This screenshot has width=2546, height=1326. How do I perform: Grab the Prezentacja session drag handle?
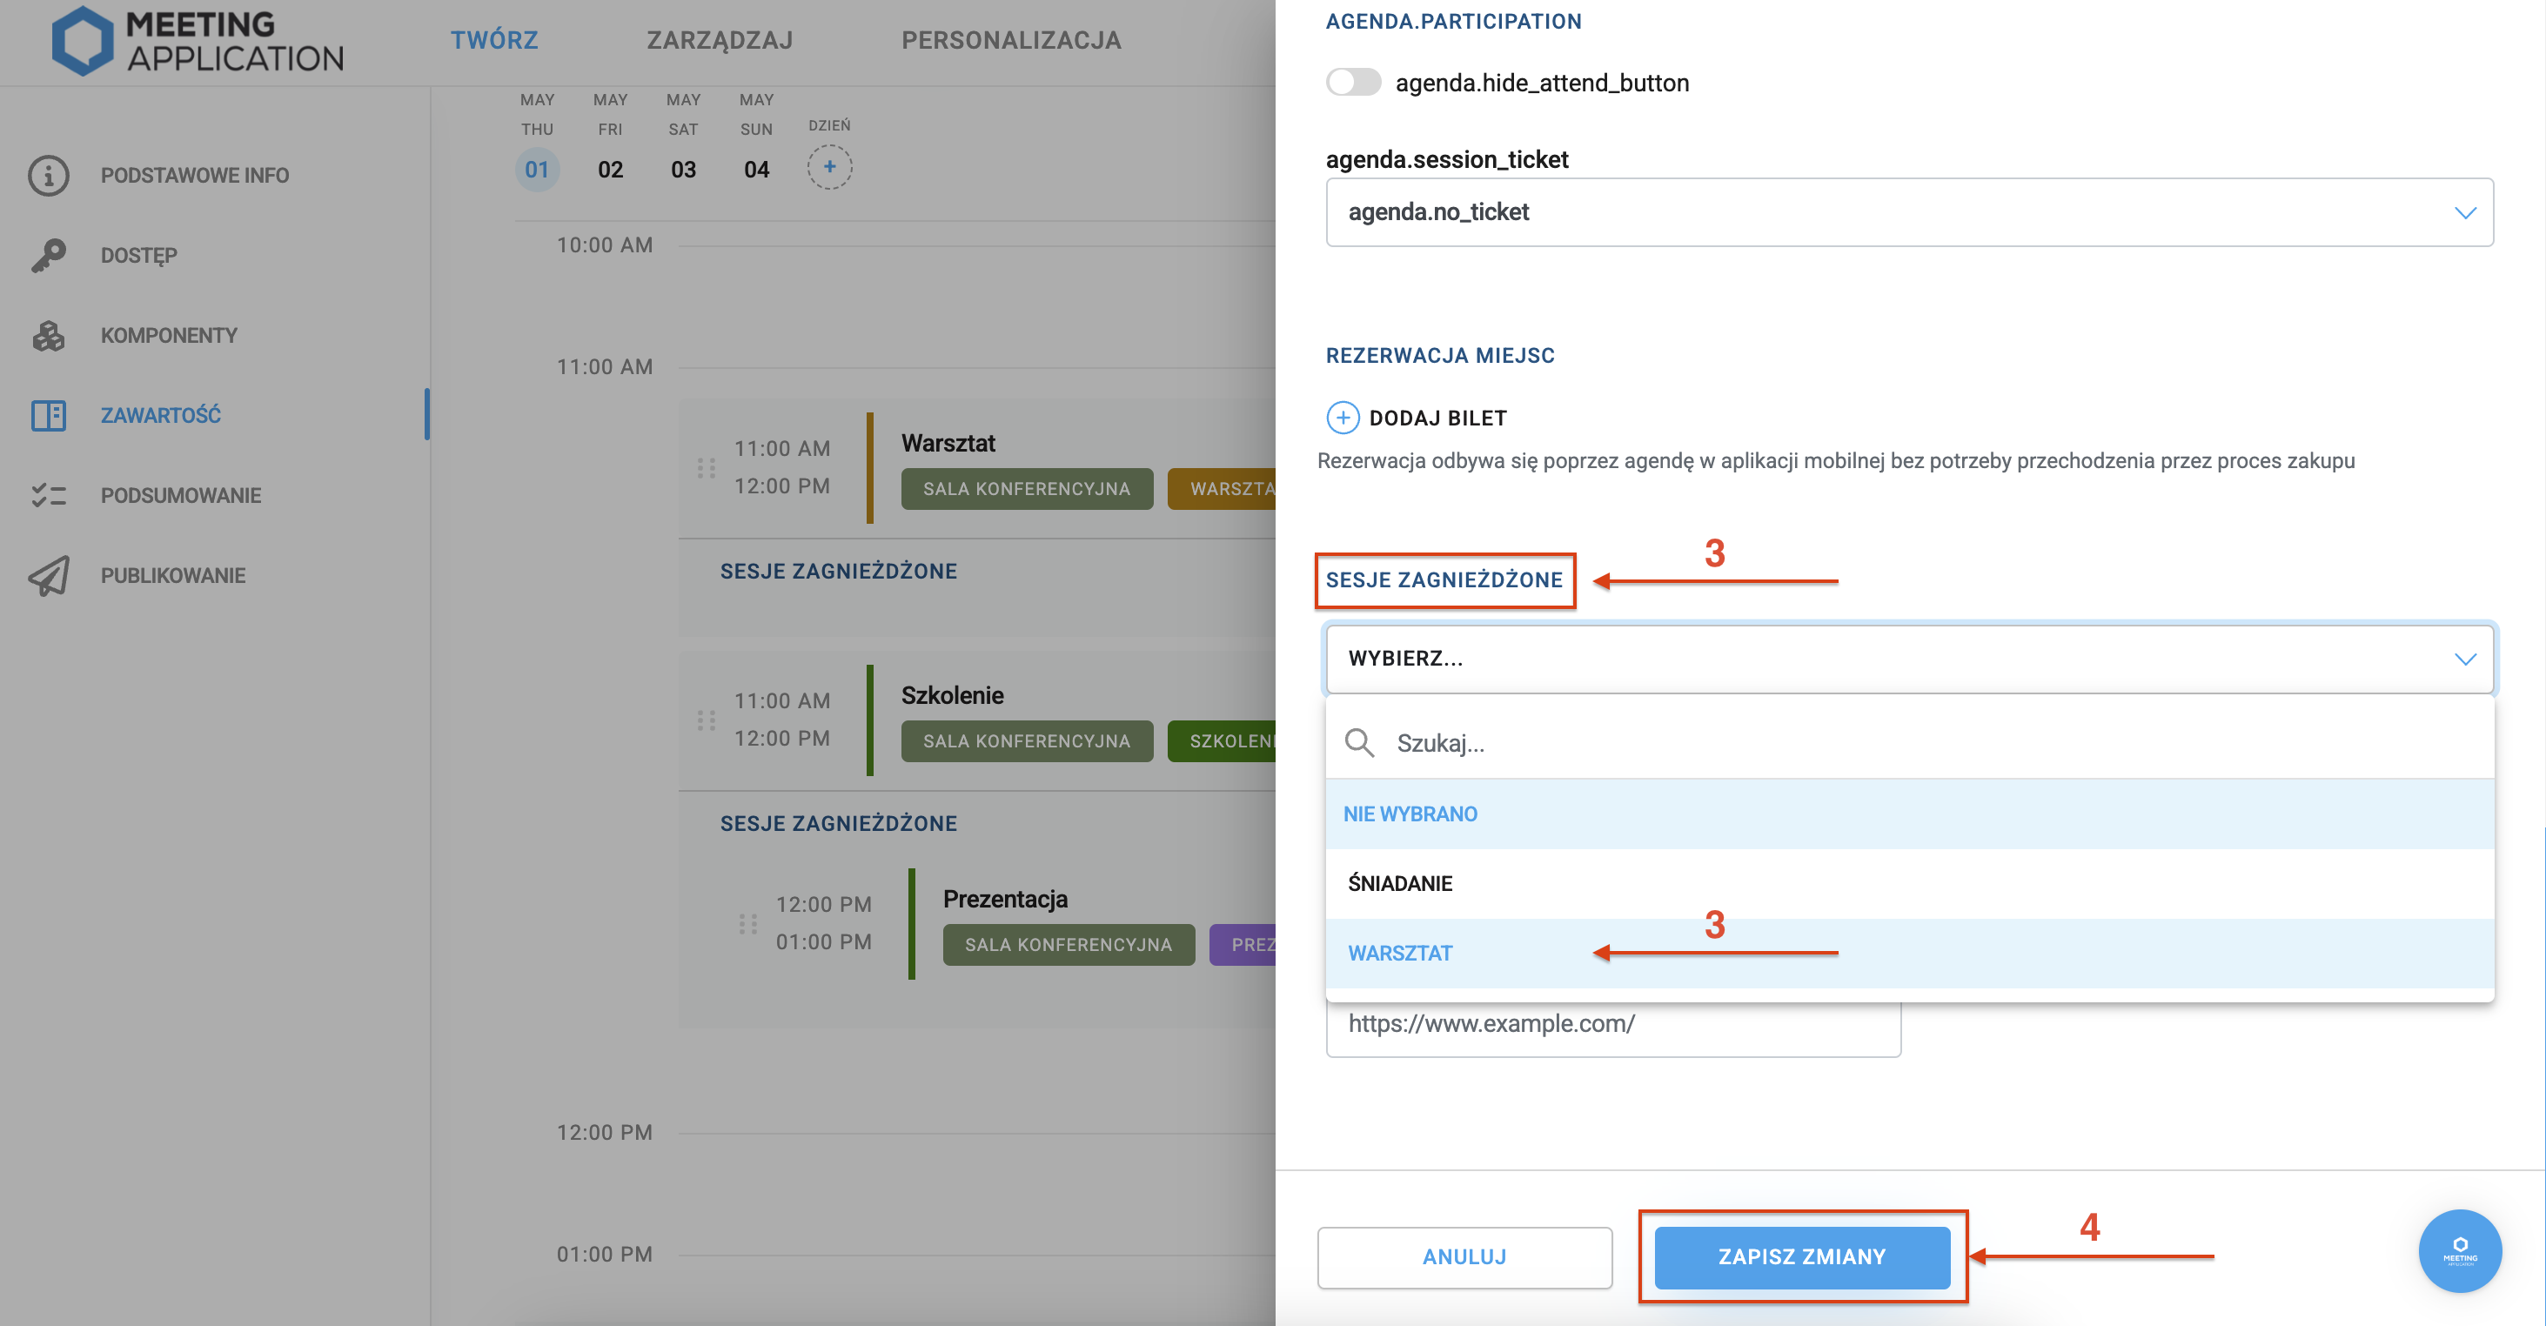(747, 924)
